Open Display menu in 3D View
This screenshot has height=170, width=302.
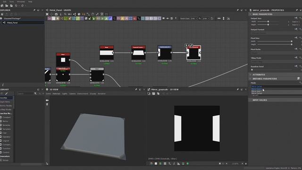point(93,93)
